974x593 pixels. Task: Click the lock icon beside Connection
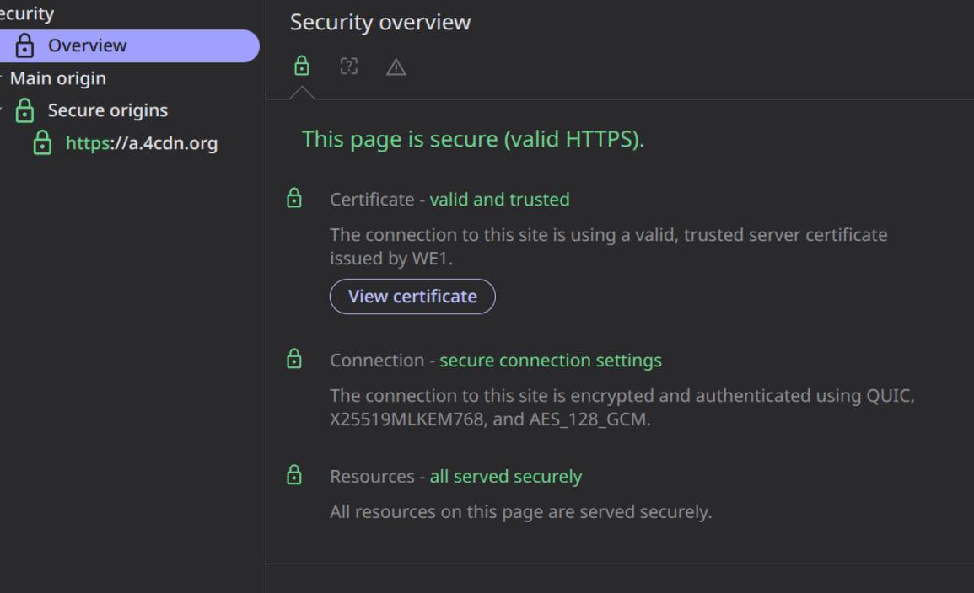pos(294,359)
